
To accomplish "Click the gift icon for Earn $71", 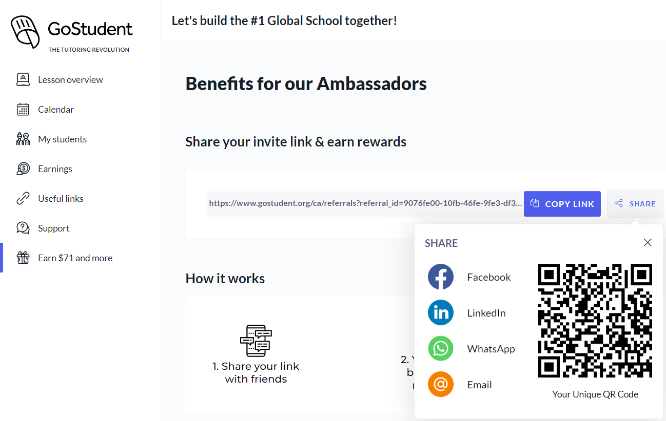I will coord(23,258).
